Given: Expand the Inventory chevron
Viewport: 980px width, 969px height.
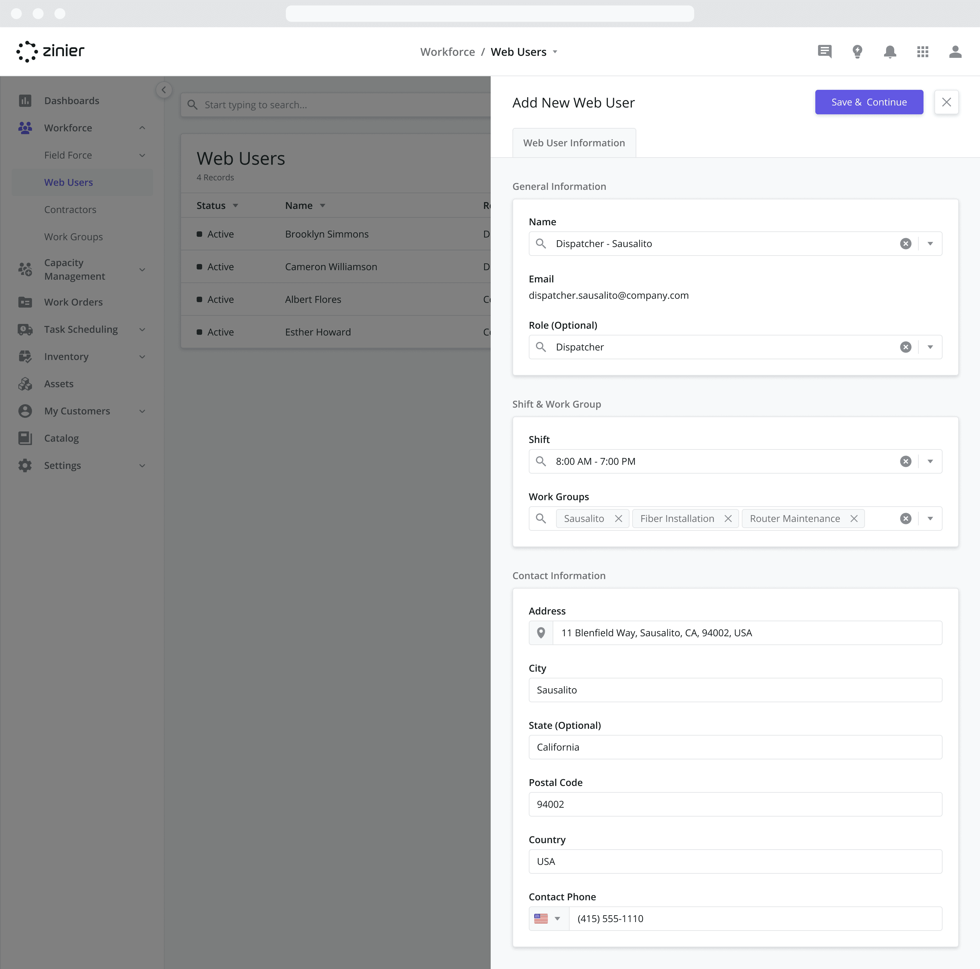Looking at the screenshot, I should tap(142, 357).
